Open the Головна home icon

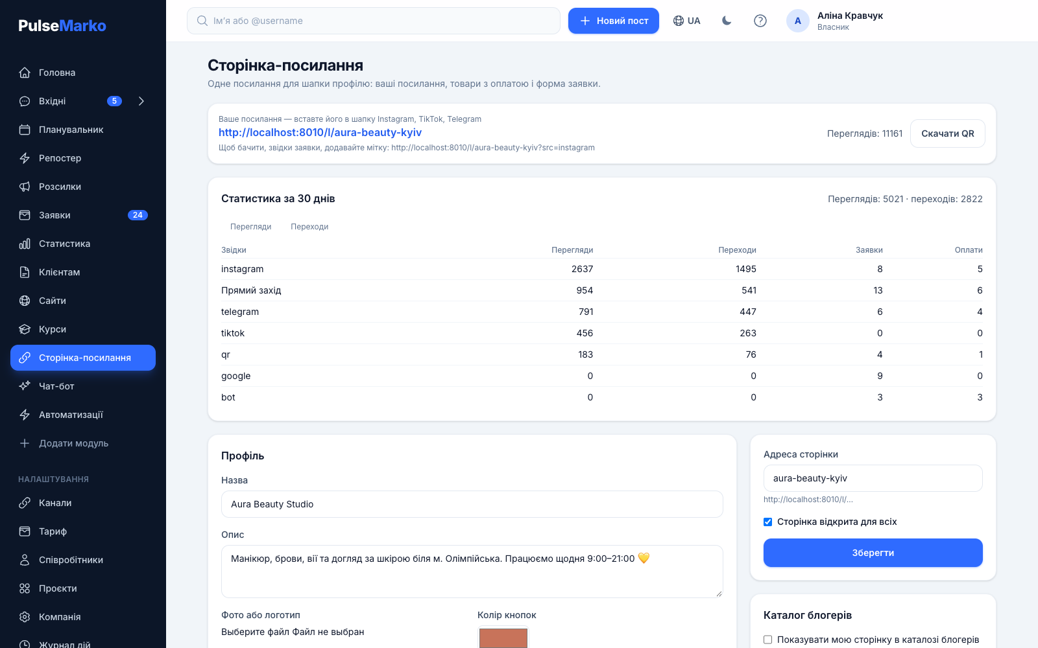coord(25,73)
